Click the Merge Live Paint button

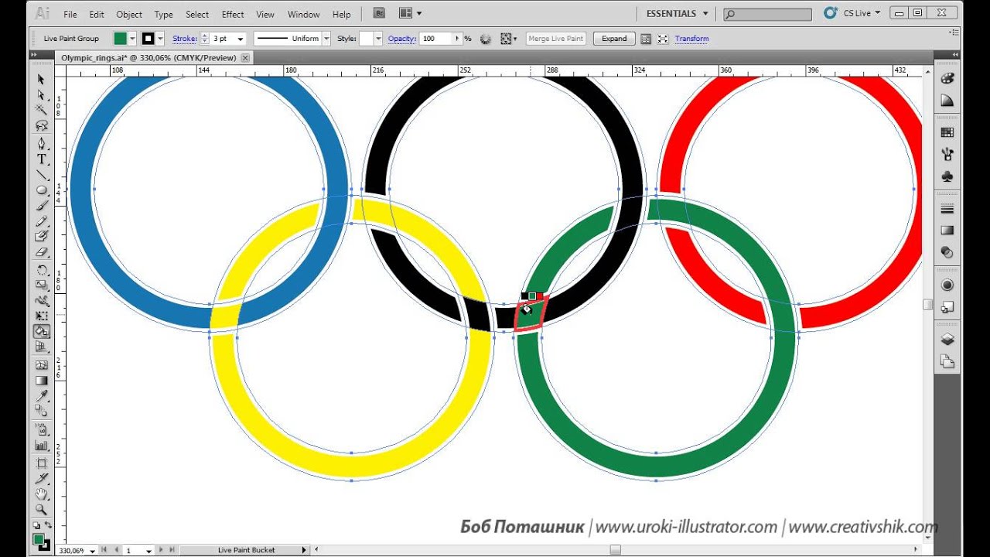555,39
